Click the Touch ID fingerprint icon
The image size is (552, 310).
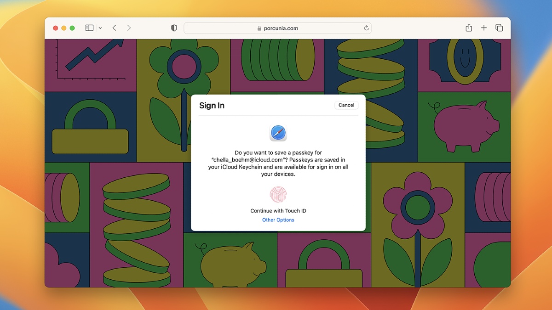(278, 195)
